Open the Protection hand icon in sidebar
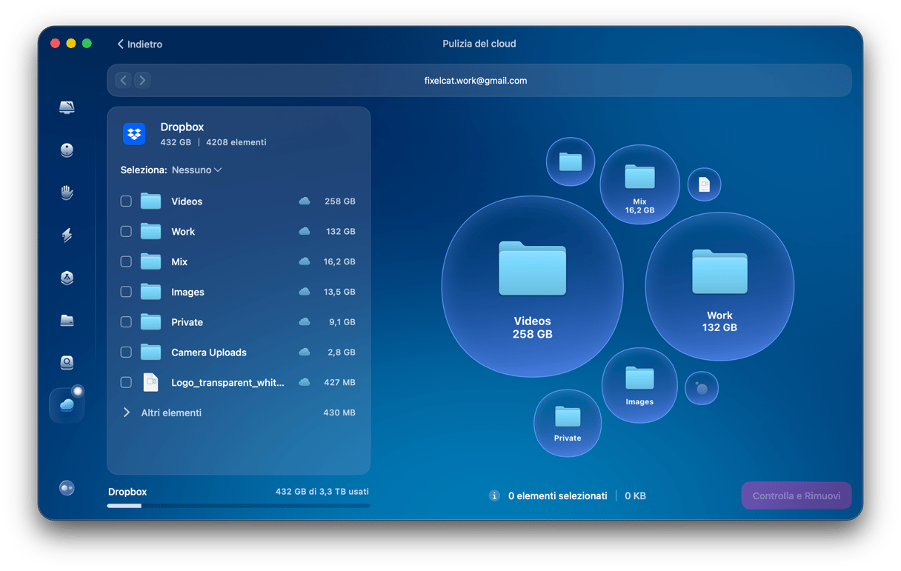Screen dimensions: 901x571 point(67,193)
